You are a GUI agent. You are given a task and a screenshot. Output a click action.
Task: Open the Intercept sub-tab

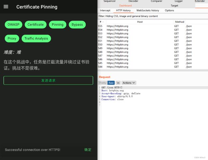tap(105, 10)
